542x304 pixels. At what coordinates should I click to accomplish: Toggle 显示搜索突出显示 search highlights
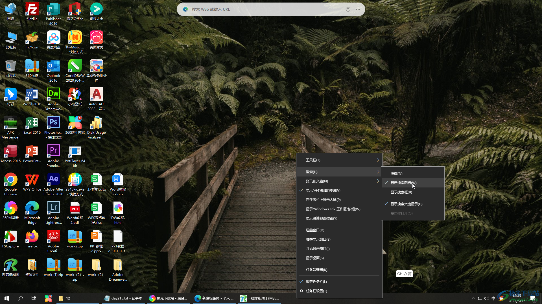406,204
